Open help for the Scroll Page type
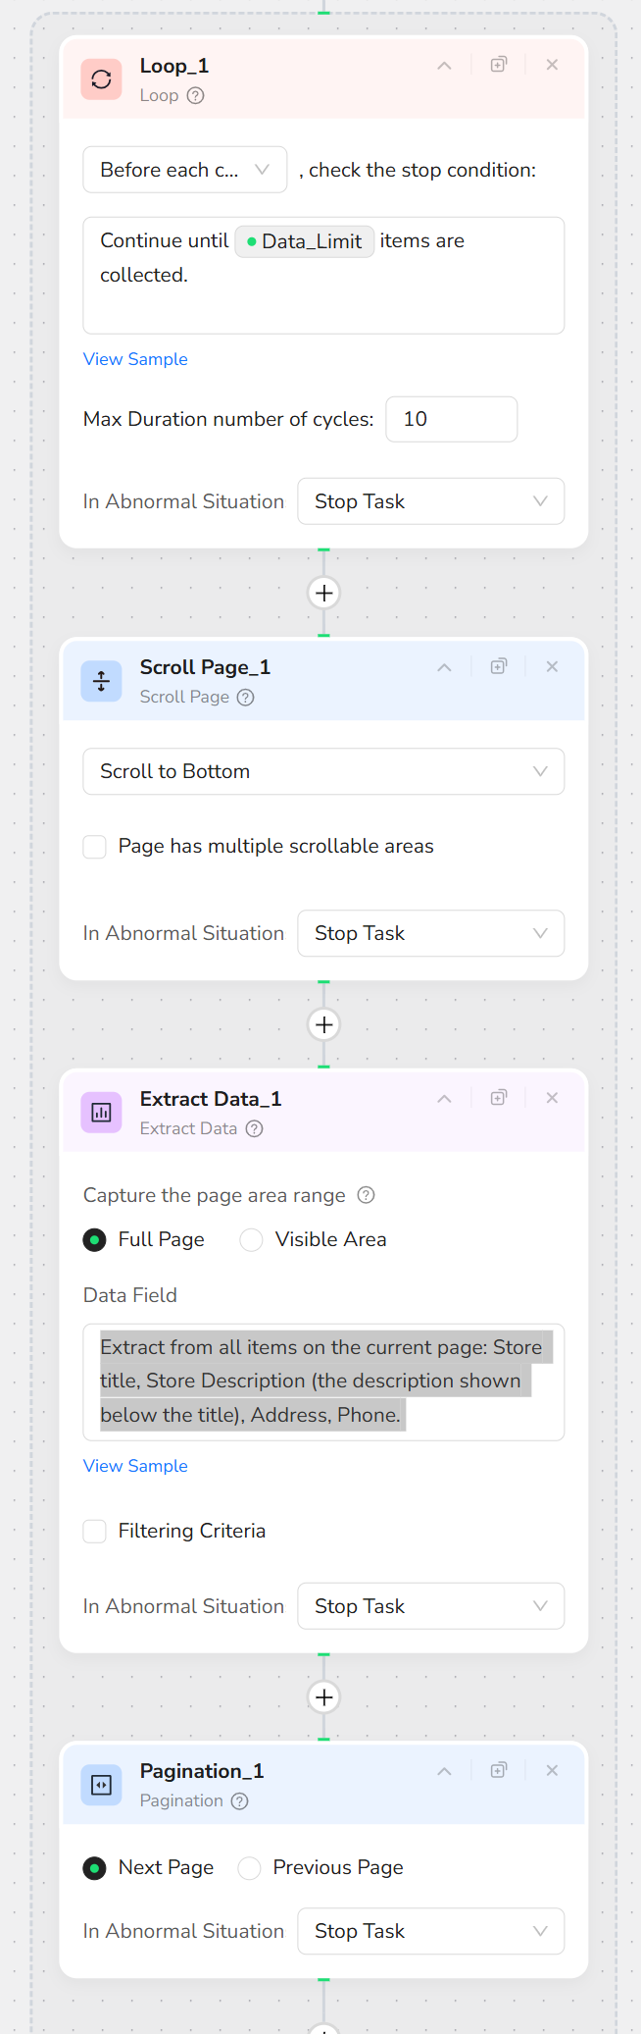Screen dimensions: 641x2034 [x=246, y=698]
